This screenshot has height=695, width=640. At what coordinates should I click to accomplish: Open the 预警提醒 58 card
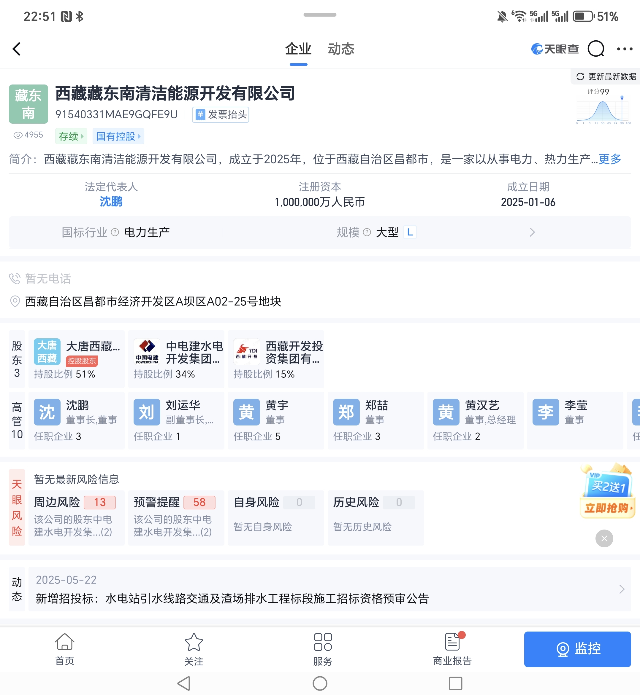click(x=176, y=518)
